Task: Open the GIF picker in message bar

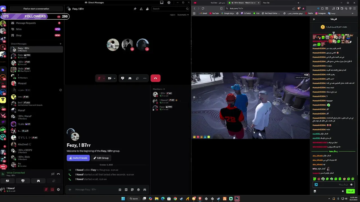Action: pos(126,190)
